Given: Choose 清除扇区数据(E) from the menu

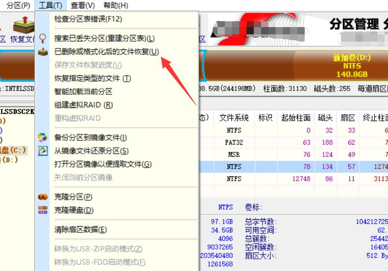Looking at the screenshot, I should 80,229.
